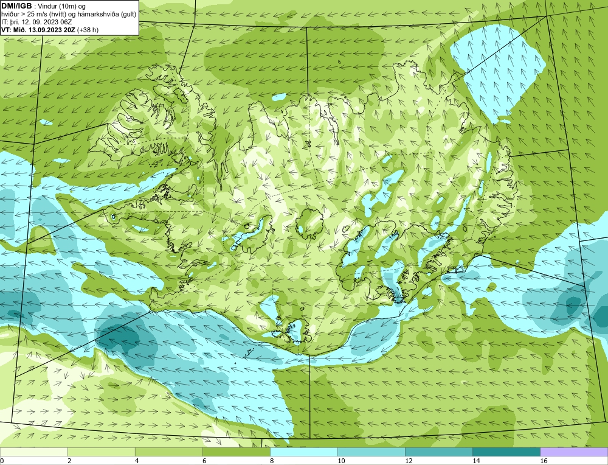
Task: Click the legend scale label '0'
Action: coord(2,461)
